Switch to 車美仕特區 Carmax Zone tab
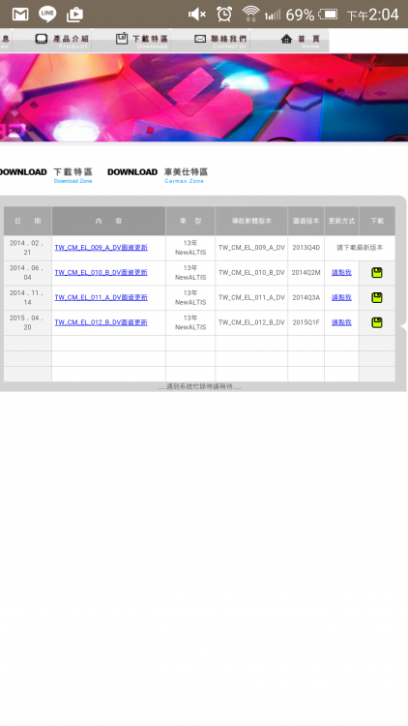 pos(186,175)
